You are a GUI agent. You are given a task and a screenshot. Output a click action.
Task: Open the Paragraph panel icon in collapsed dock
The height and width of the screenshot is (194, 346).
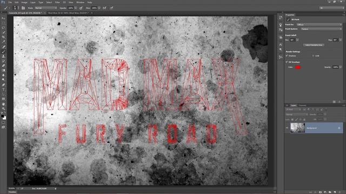click(281, 50)
